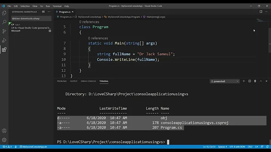Click the feedback icon in status bar
Viewport: 271px width, 152px height.
pyautogui.click(x=262, y=147)
